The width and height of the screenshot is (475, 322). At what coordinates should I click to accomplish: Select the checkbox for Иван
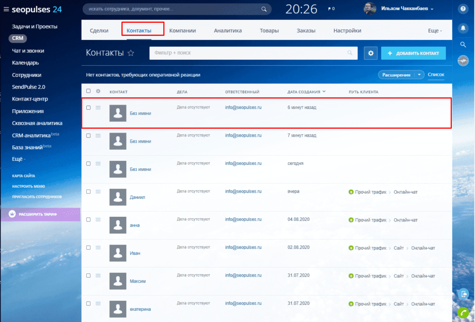pos(88,247)
